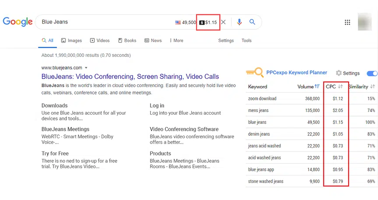Open the Log in sitelink

point(157,105)
